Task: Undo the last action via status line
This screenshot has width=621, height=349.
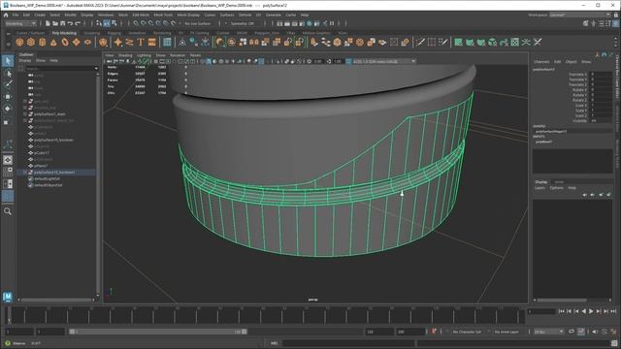Action: (70, 23)
